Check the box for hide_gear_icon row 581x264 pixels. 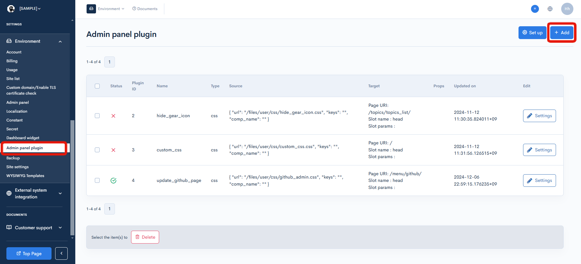[x=97, y=116]
